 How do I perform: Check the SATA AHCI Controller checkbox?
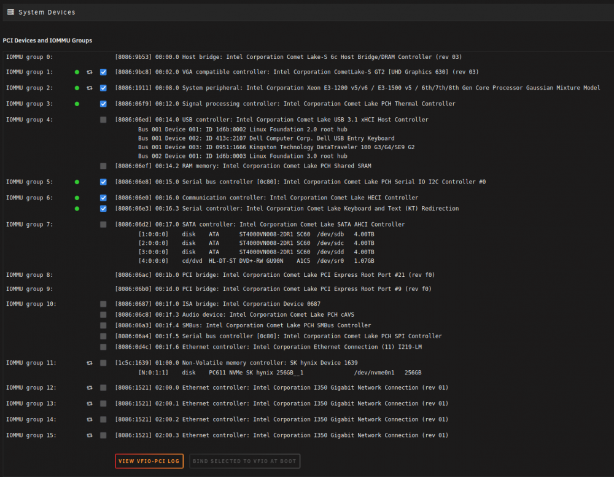(103, 225)
